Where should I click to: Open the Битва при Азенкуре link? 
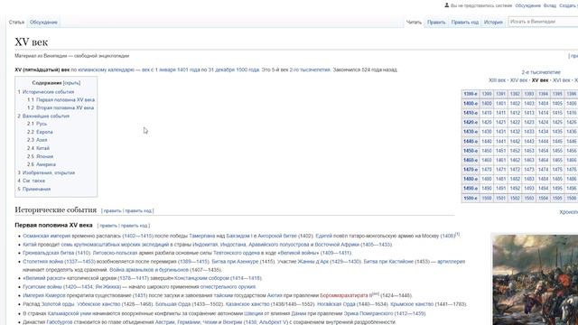coord(235,262)
